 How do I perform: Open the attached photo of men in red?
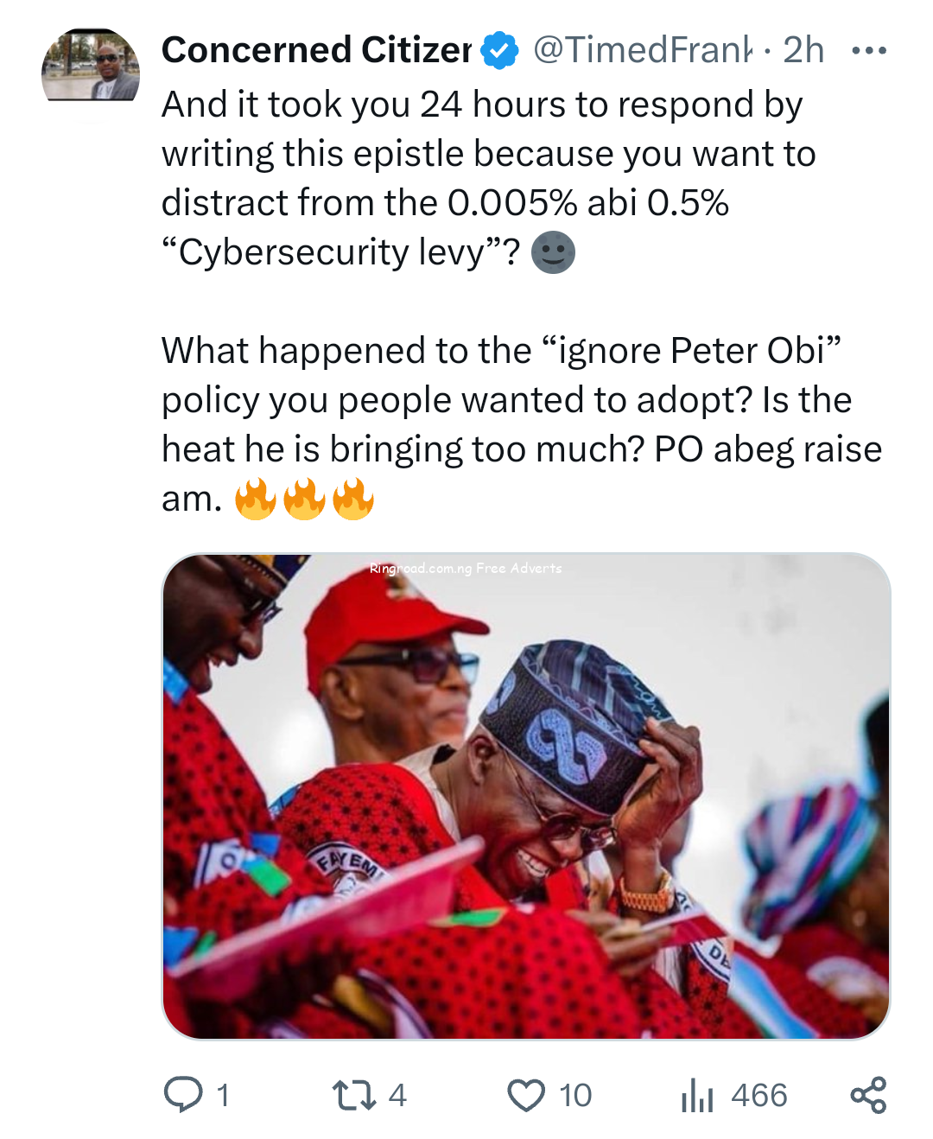[x=526, y=795]
